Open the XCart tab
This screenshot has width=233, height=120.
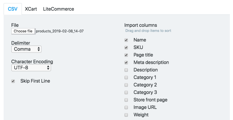(x=31, y=9)
